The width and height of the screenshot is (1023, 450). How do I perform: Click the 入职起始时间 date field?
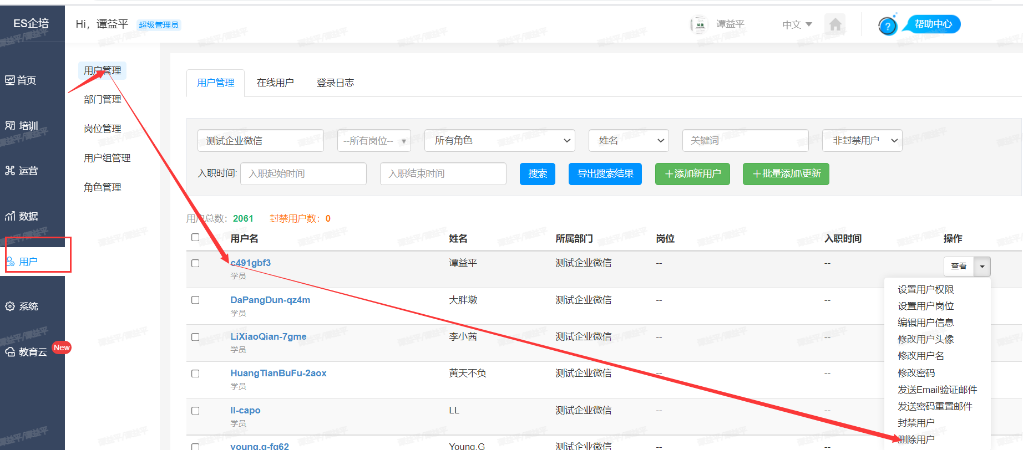(303, 174)
